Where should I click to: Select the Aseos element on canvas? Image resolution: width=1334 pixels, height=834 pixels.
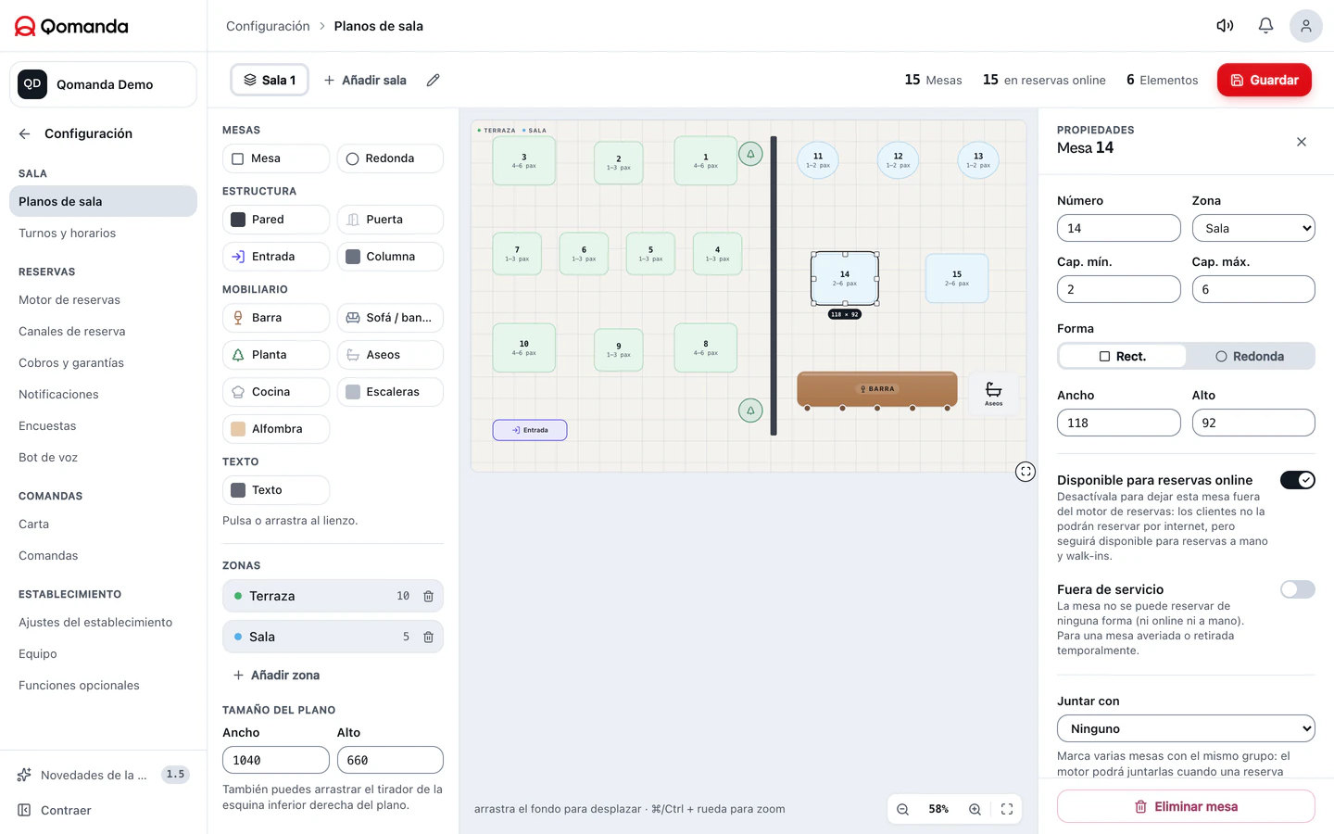pyautogui.click(x=993, y=393)
